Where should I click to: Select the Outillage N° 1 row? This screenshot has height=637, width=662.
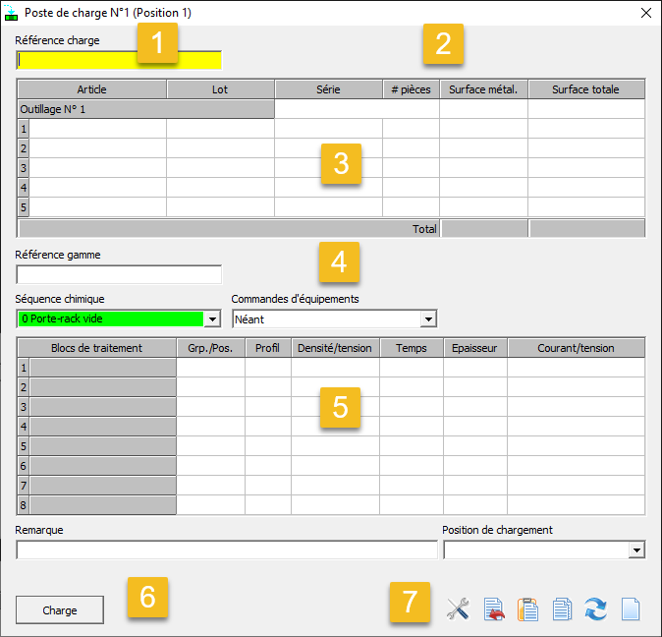click(145, 109)
